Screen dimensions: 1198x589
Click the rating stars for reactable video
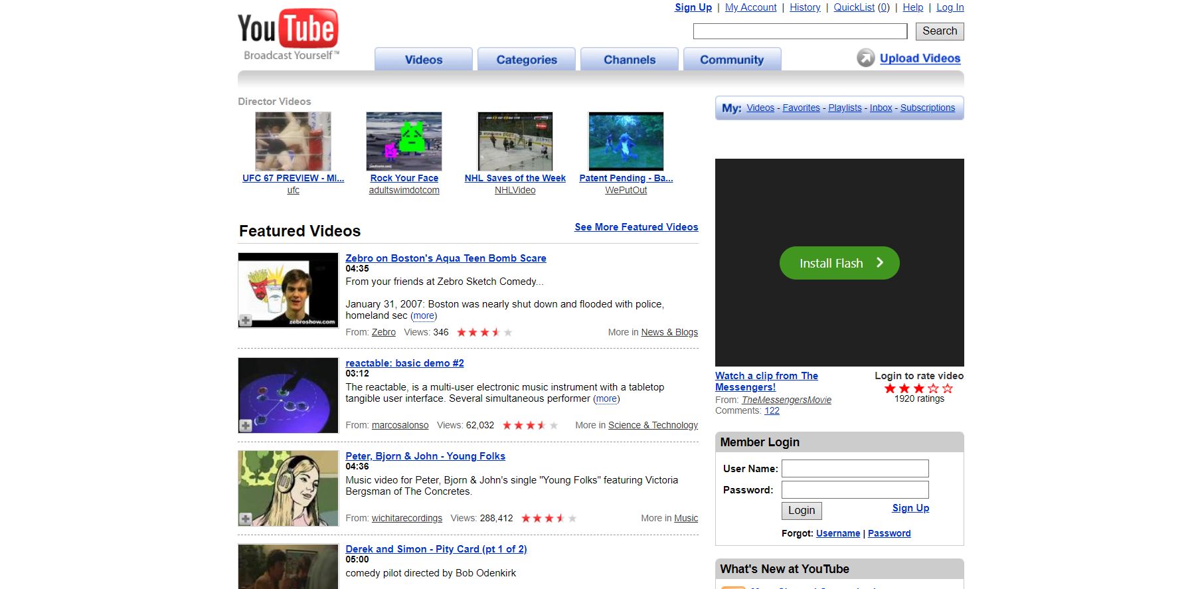click(530, 425)
